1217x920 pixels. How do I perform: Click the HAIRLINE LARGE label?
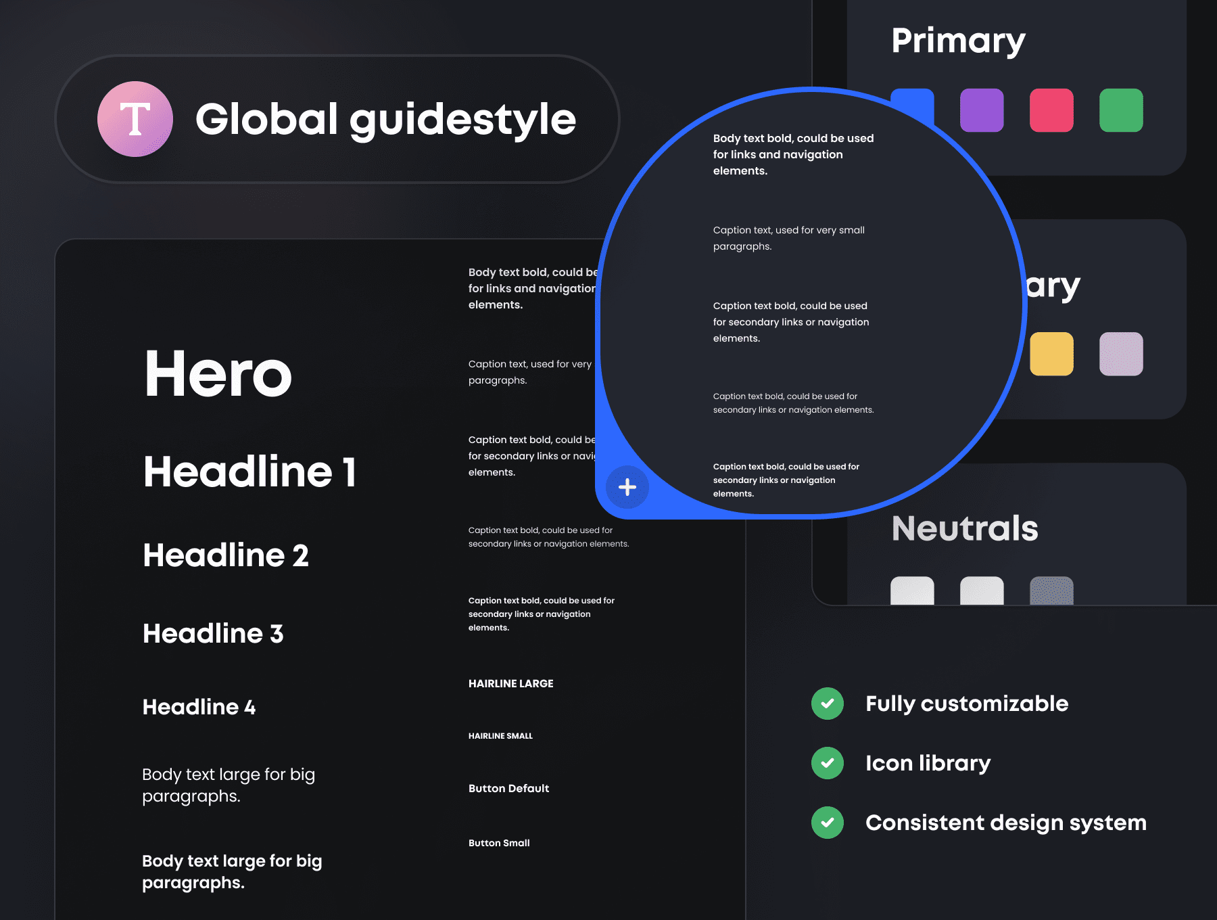click(510, 684)
